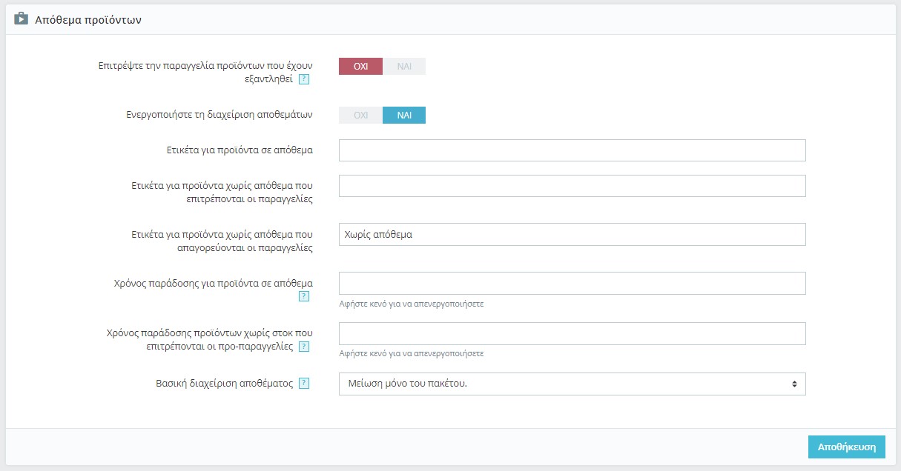Open help tooltip for Βασική διαχείριση αποθέματος

pyautogui.click(x=304, y=384)
